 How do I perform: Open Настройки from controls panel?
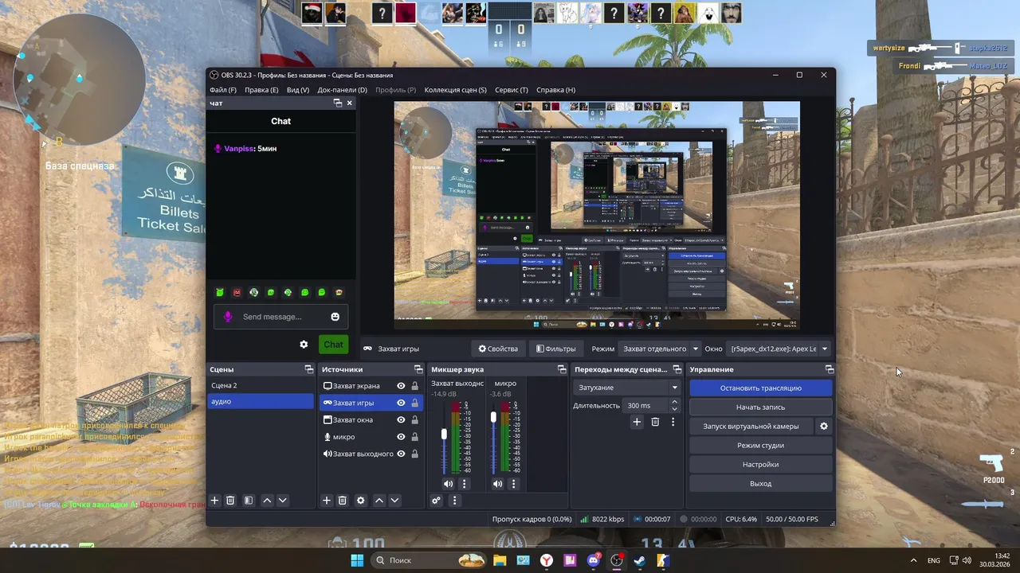click(761, 465)
